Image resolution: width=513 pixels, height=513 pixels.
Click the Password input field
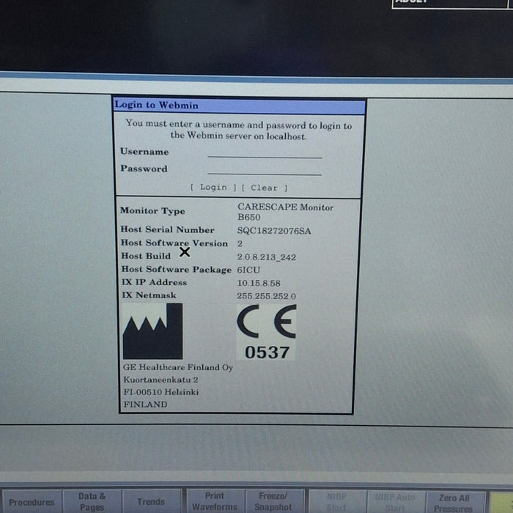coord(265,169)
